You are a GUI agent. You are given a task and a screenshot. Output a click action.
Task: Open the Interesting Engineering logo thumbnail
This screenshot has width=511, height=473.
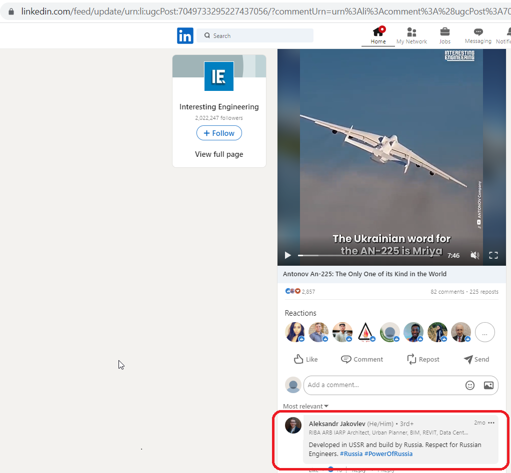[x=219, y=76]
